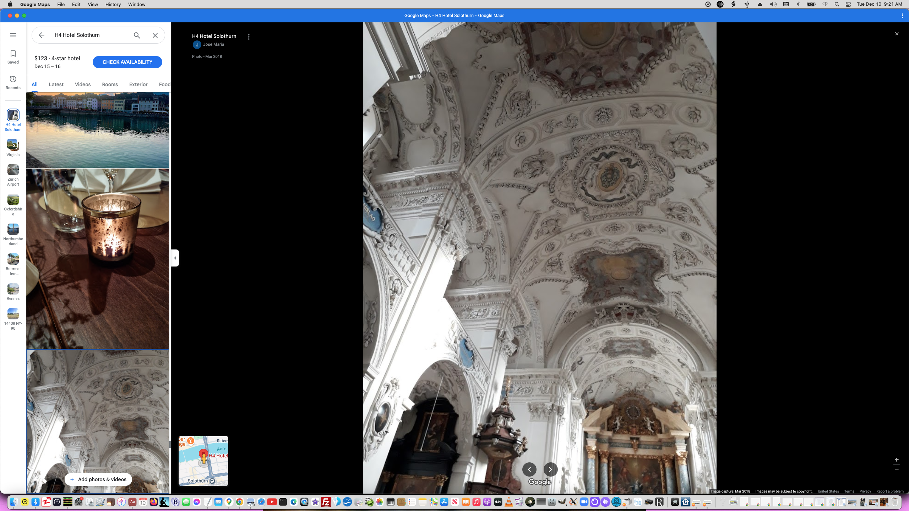Open app three-dot menu in title bar
Image resolution: width=909 pixels, height=511 pixels.
[902, 16]
